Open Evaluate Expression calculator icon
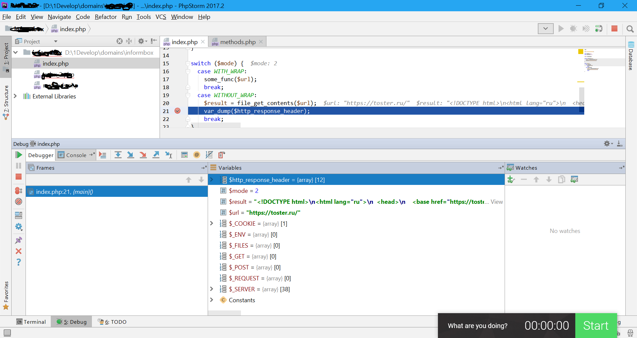 184,155
